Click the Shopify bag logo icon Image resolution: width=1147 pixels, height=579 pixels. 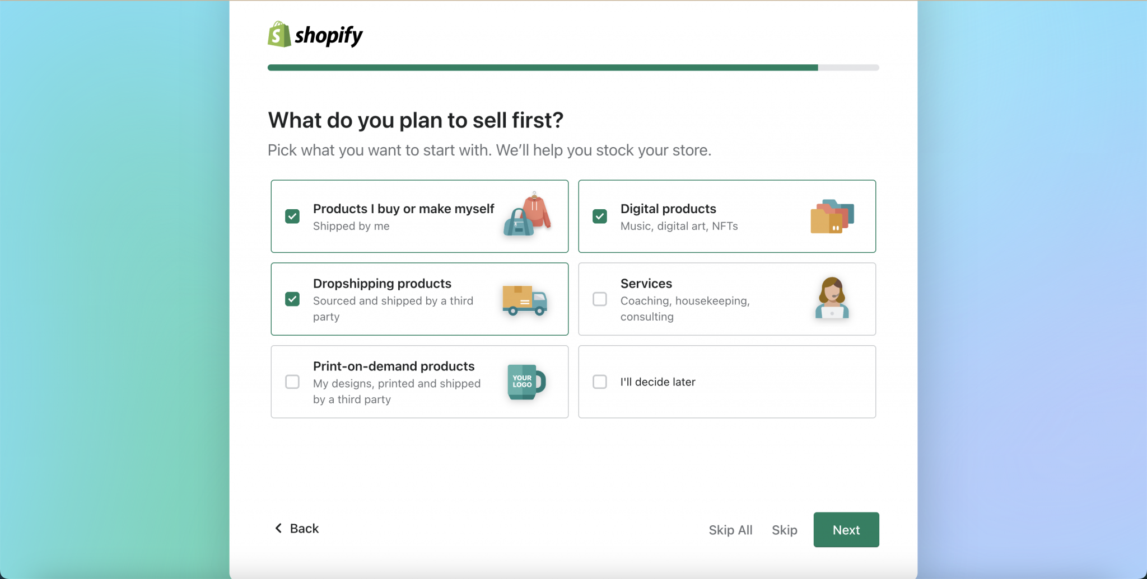click(279, 35)
